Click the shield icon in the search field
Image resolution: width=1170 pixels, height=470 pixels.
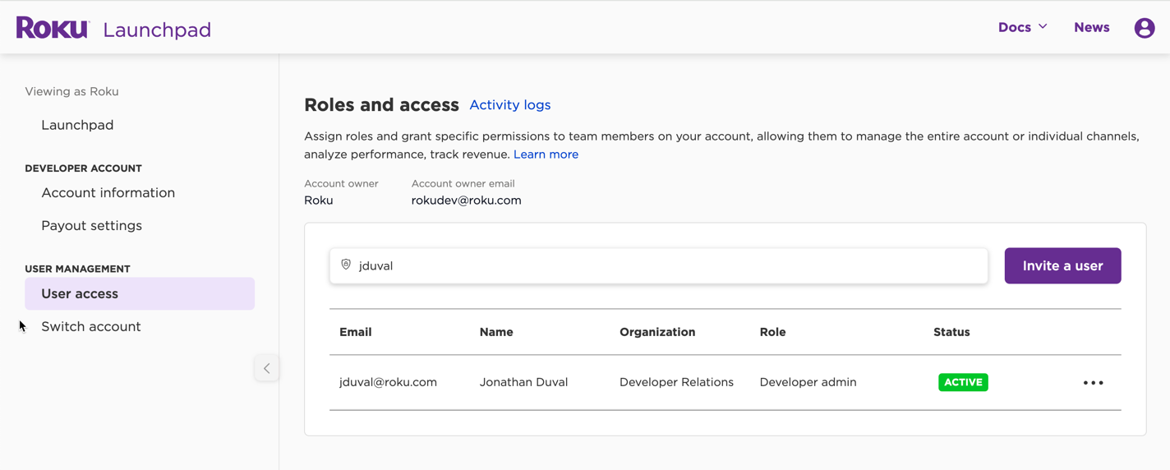click(x=346, y=265)
